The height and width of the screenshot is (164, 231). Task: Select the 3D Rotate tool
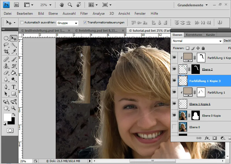pyautogui.click(x=6, y=102)
